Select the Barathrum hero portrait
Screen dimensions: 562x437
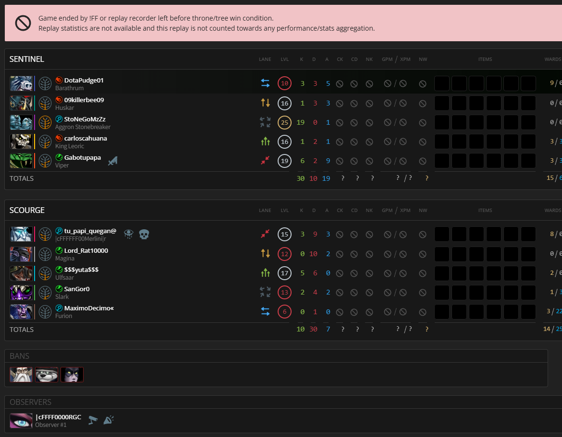[22, 83]
